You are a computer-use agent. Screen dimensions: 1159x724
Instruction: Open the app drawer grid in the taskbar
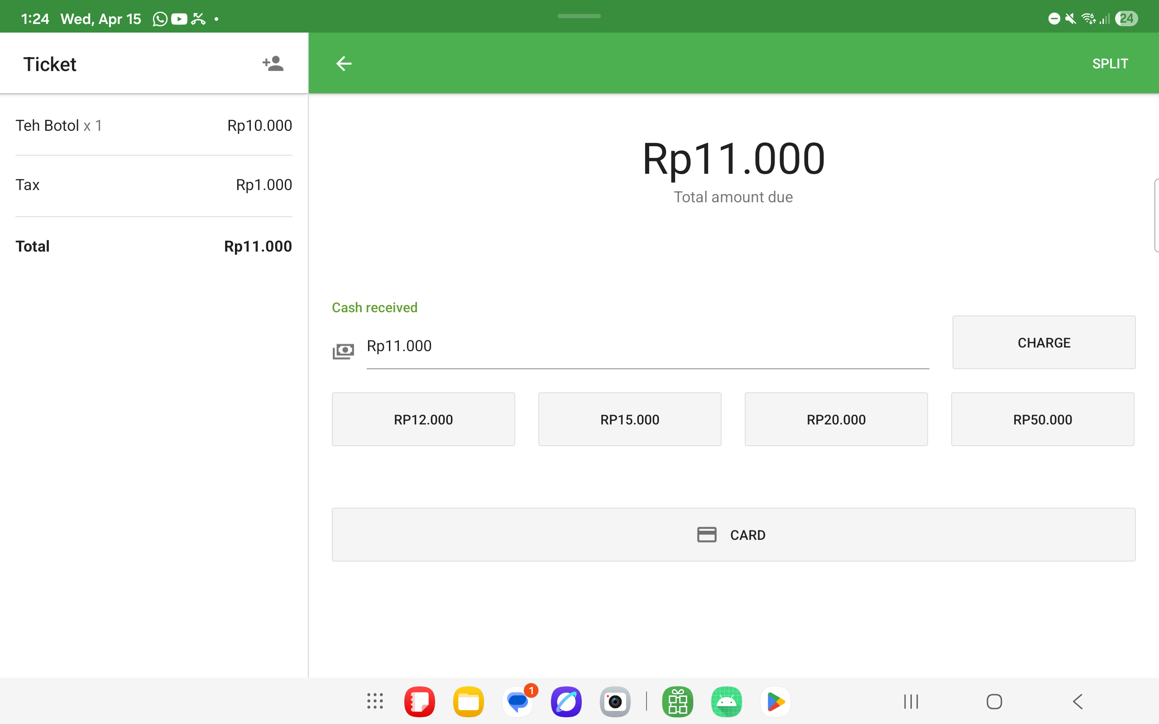tap(374, 701)
